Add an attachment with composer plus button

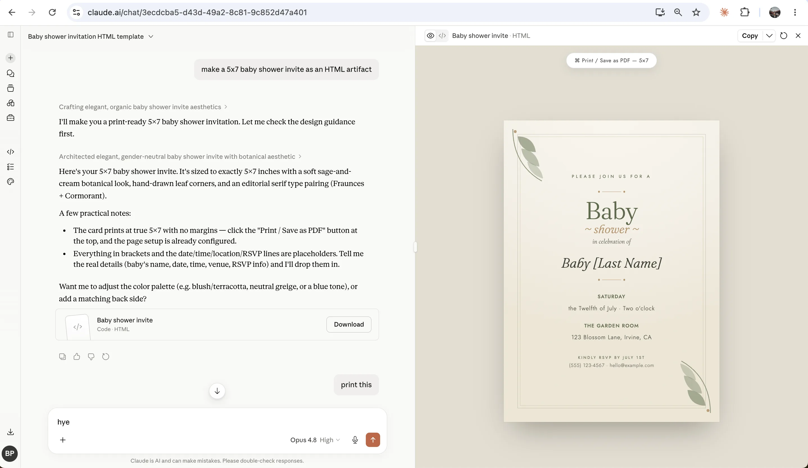[63, 440]
